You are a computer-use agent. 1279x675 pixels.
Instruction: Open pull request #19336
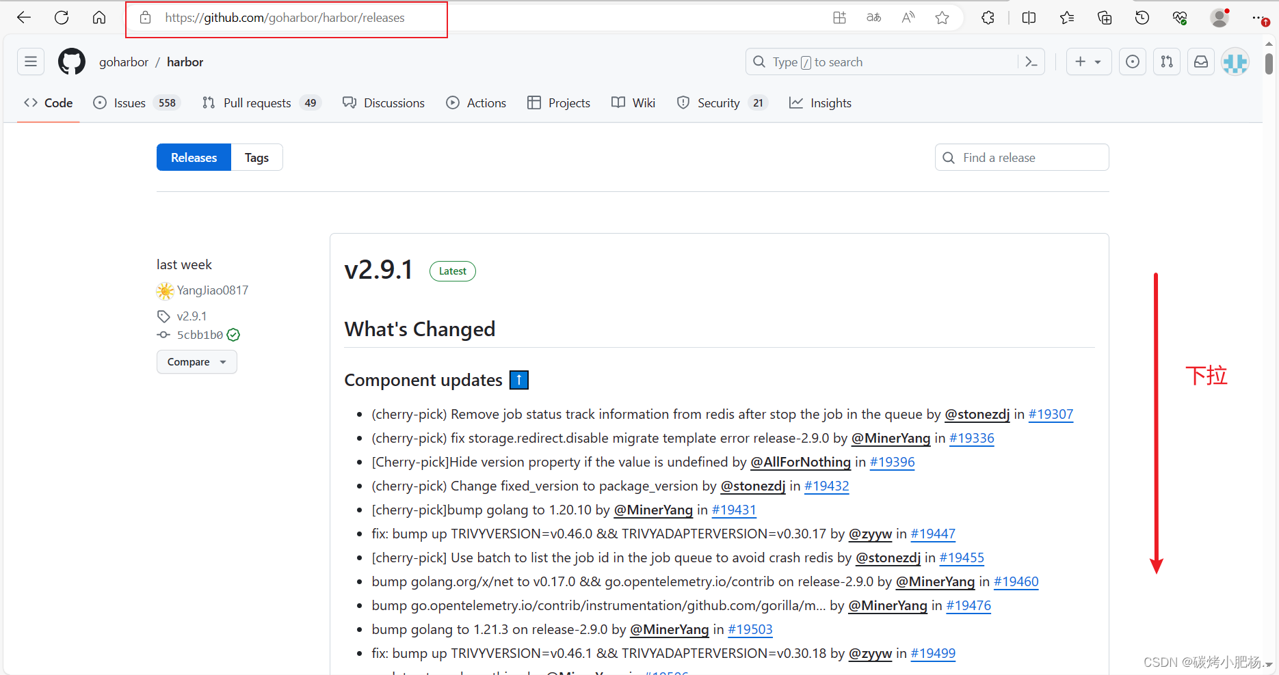coord(971,438)
